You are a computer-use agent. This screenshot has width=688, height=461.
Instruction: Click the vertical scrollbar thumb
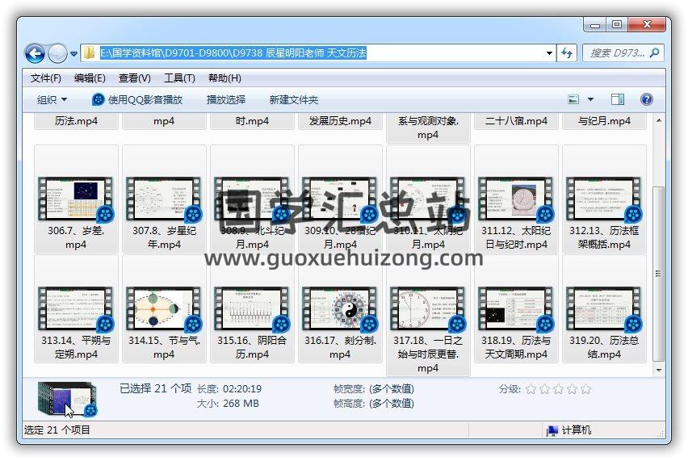pos(659,274)
